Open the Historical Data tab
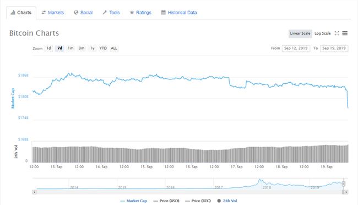358x205 pixels. click(x=179, y=13)
